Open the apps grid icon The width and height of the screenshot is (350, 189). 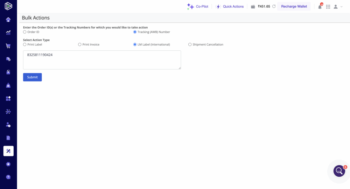328,7
